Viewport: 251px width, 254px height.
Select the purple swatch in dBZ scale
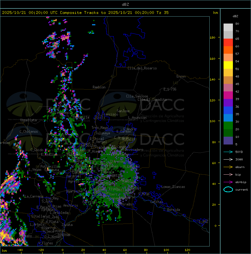(228, 103)
